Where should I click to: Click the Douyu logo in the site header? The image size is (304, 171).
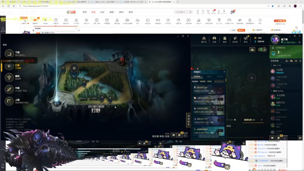(x=71, y=12)
